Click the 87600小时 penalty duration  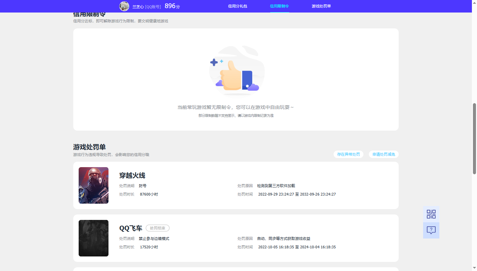tap(149, 194)
